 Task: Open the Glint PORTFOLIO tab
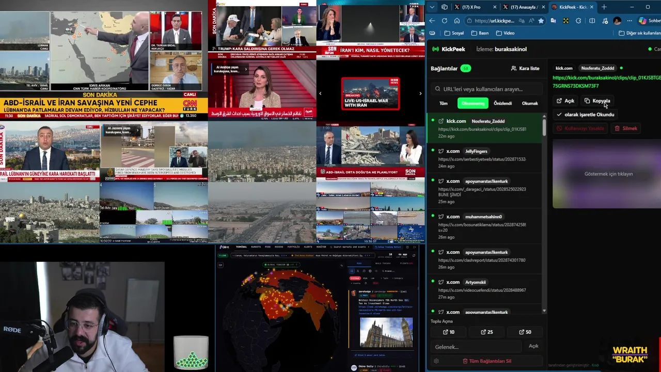point(293,247)
